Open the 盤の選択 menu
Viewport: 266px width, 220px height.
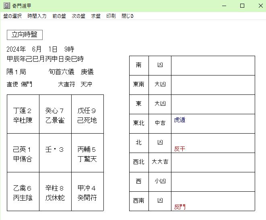click(x=12, y=16)
